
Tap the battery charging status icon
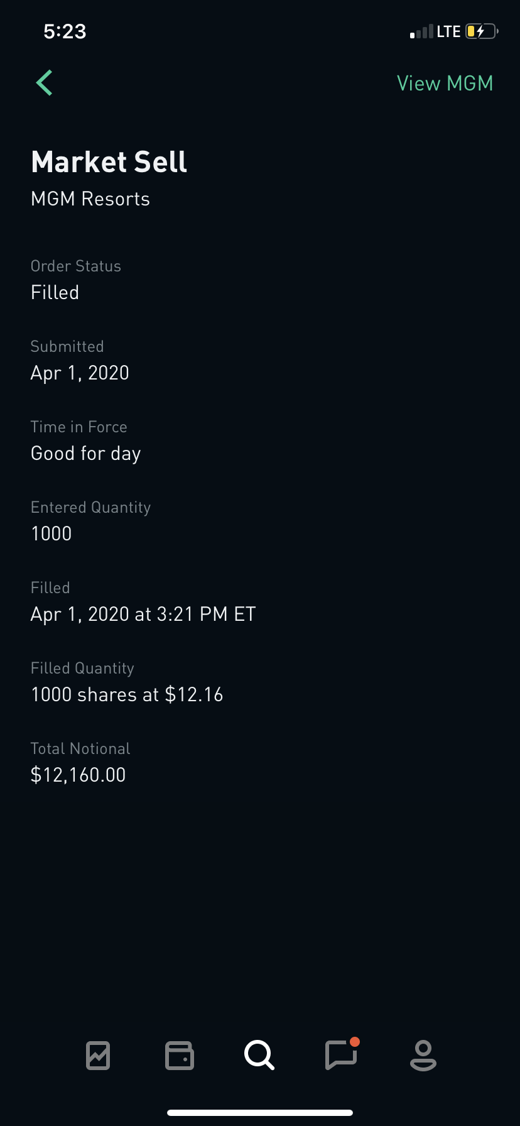[x=481, y=31]
